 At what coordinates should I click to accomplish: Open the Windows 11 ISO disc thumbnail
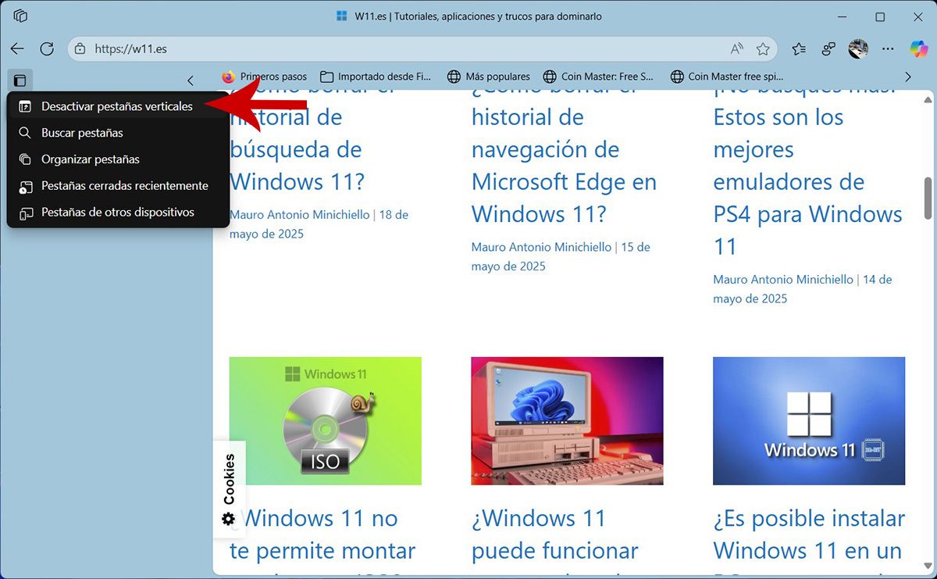[x=326, y=421]
